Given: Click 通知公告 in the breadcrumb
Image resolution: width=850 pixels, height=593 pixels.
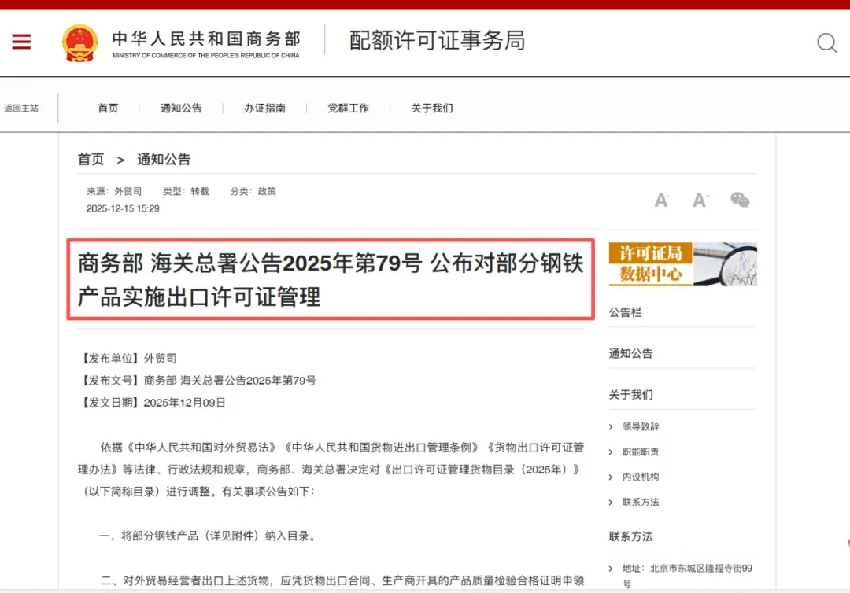Looking at the screenshot, I should click(x=164, y=159).
